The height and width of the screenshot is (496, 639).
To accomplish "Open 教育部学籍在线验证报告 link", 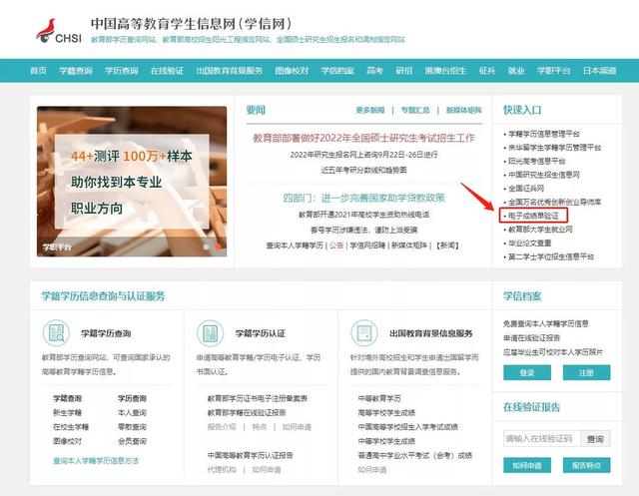I will point(247,412).
